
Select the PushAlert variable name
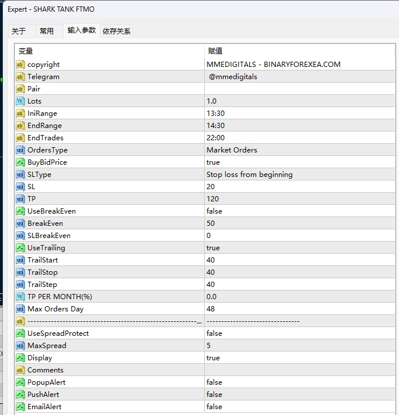click(x=43, y=395)
